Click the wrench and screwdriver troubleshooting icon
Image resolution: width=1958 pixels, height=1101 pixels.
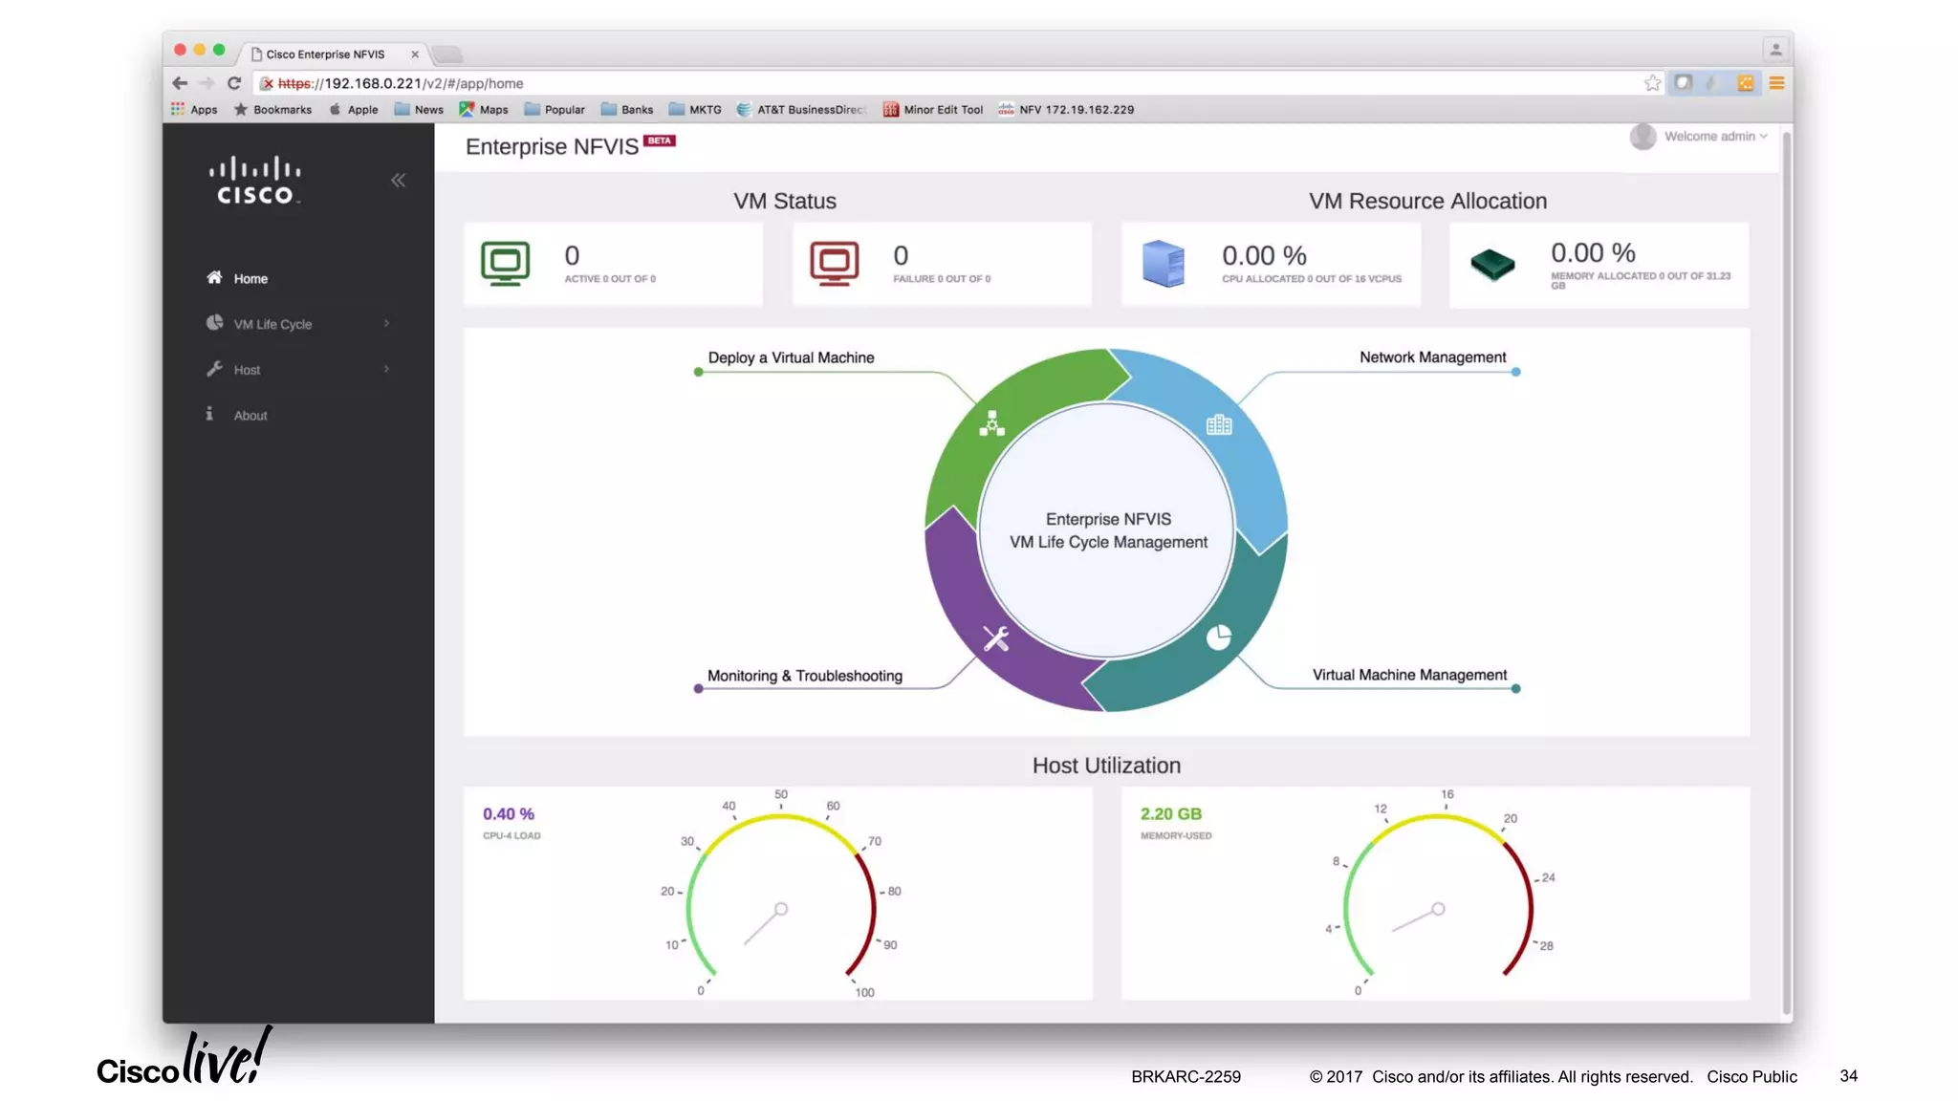(x=995, y=638)
